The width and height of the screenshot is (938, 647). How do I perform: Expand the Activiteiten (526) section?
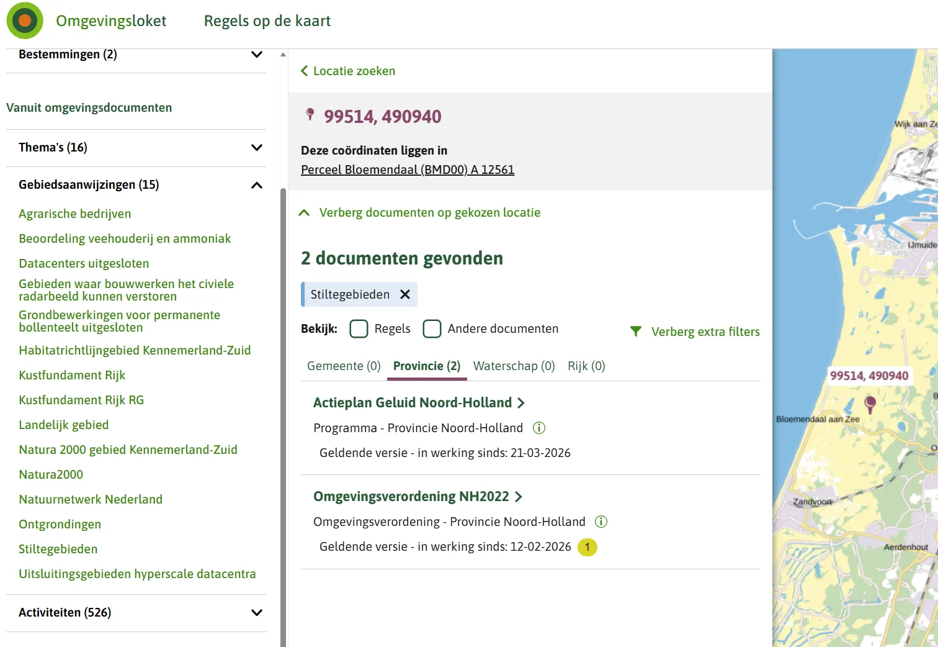tap(136, 613)
